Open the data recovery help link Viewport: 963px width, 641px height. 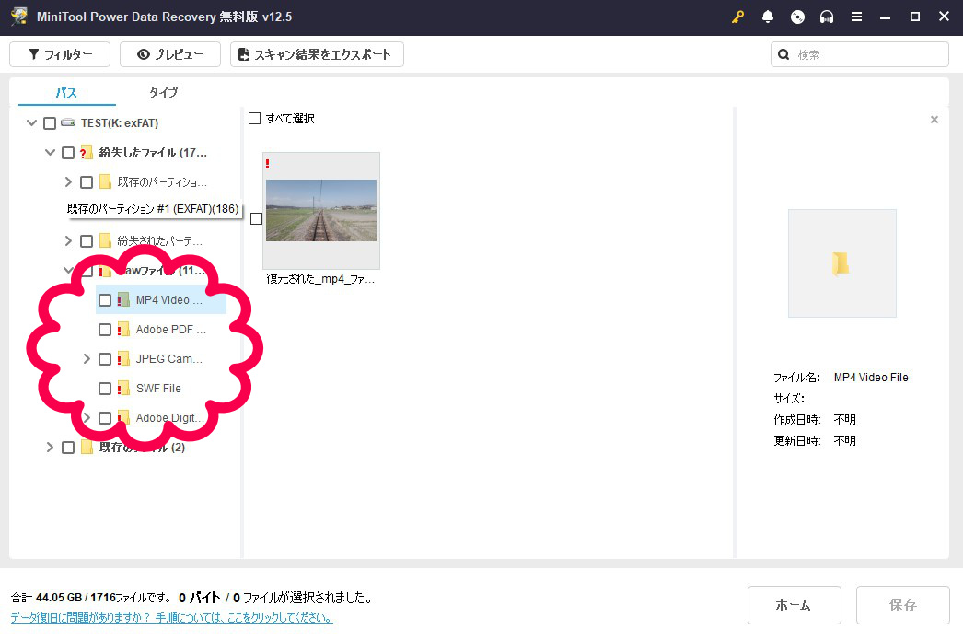point(171,617)
